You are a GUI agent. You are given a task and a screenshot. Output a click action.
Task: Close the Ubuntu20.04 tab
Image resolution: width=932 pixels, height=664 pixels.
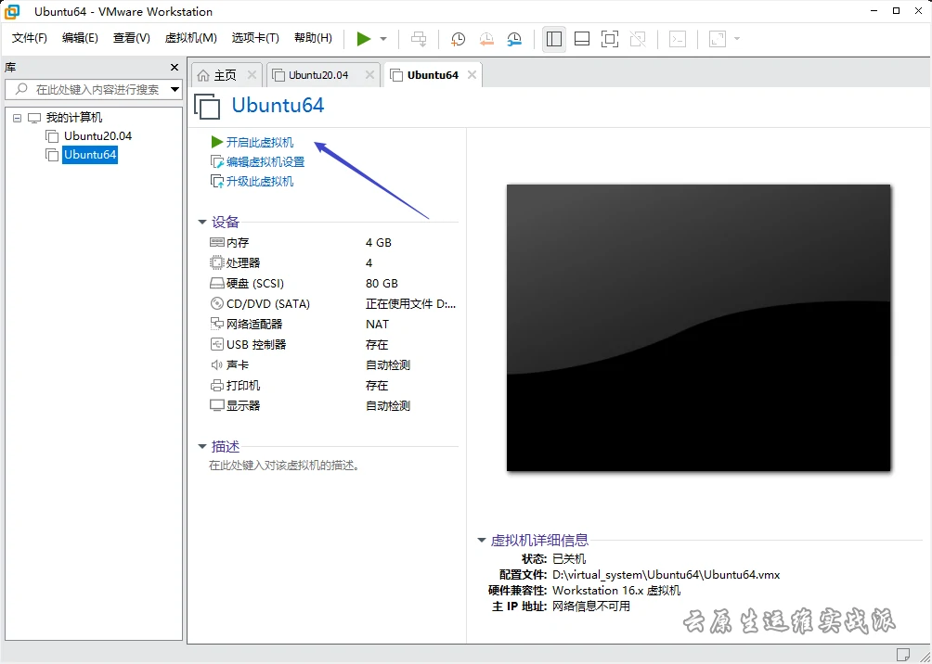click(369, 75)
